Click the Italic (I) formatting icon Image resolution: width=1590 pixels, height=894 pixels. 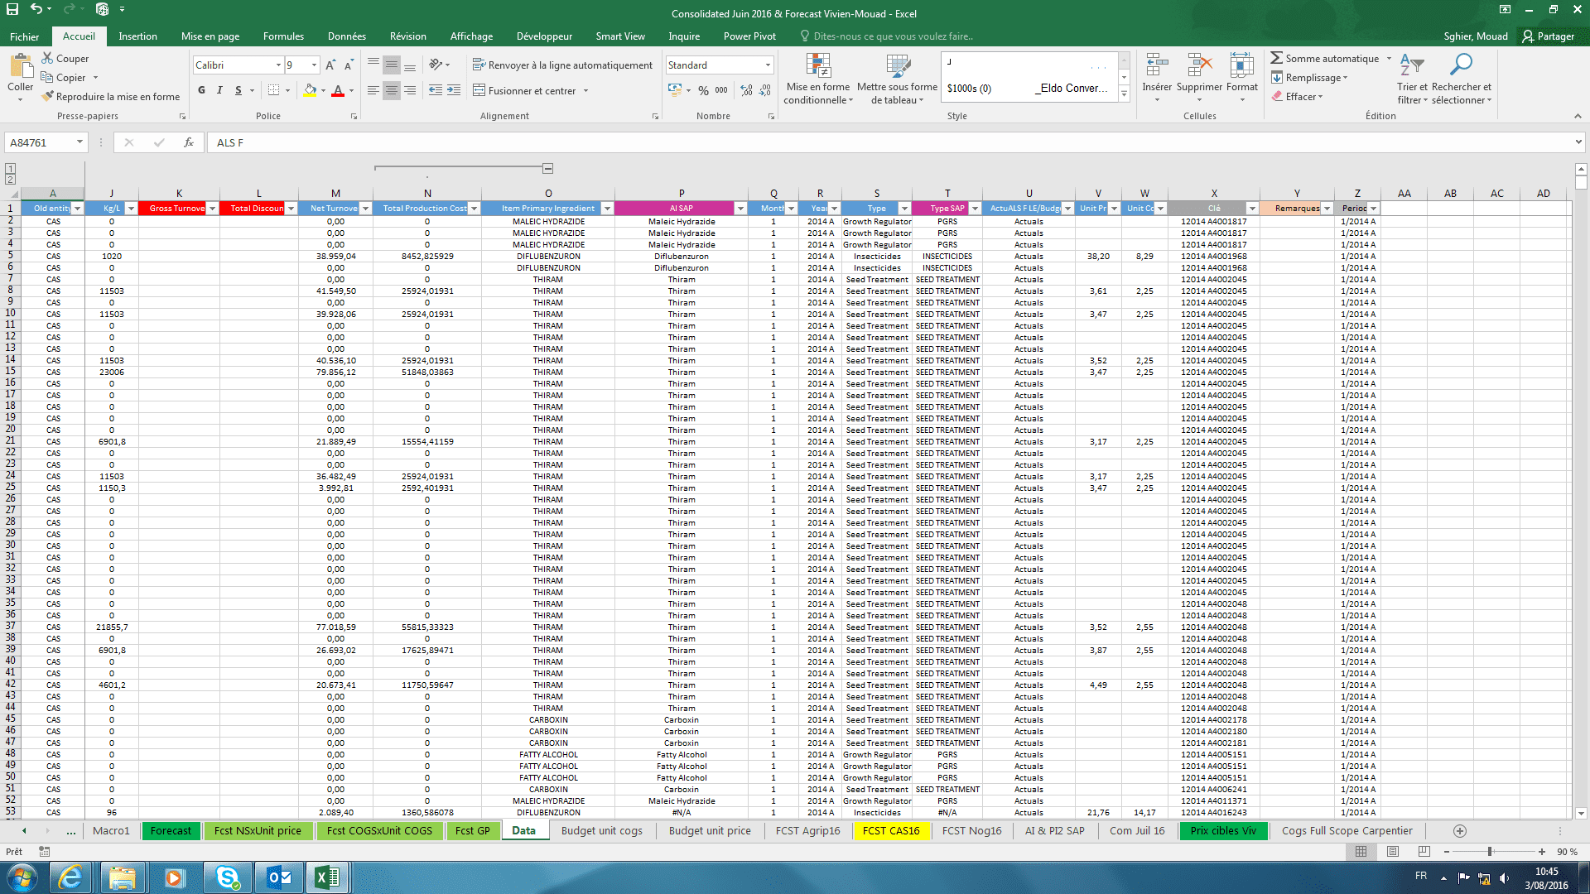(219, 90)
